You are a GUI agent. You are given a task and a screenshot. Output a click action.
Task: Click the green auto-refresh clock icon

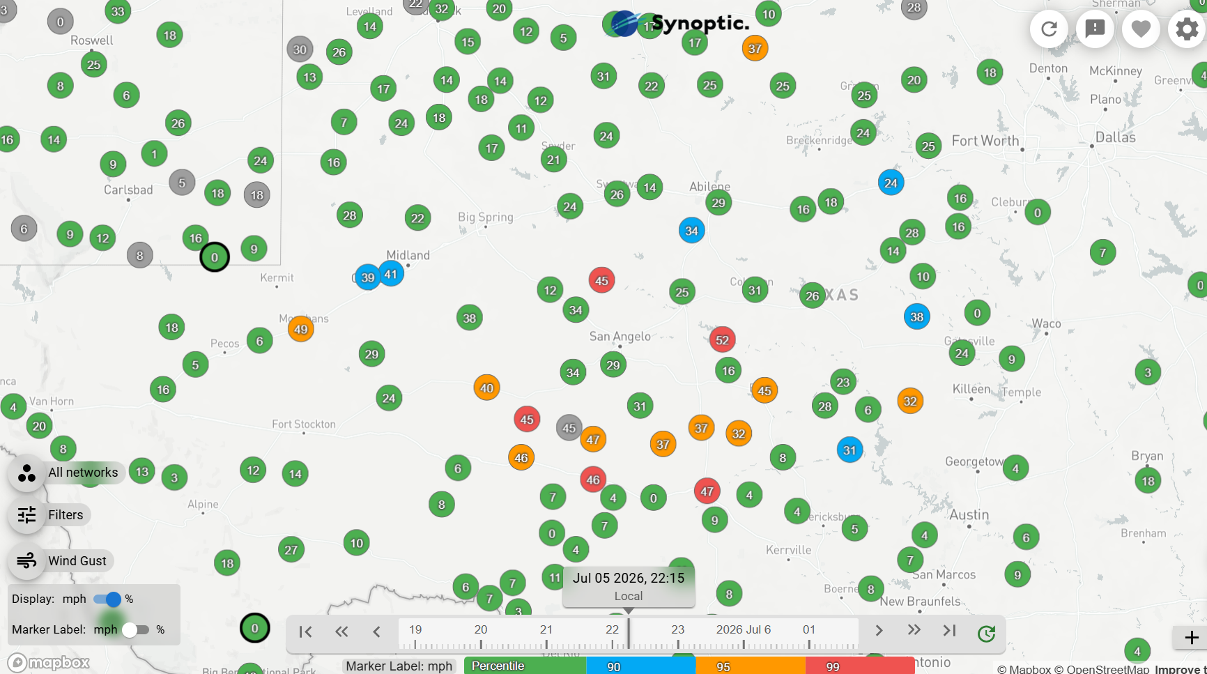click(986, 634)
